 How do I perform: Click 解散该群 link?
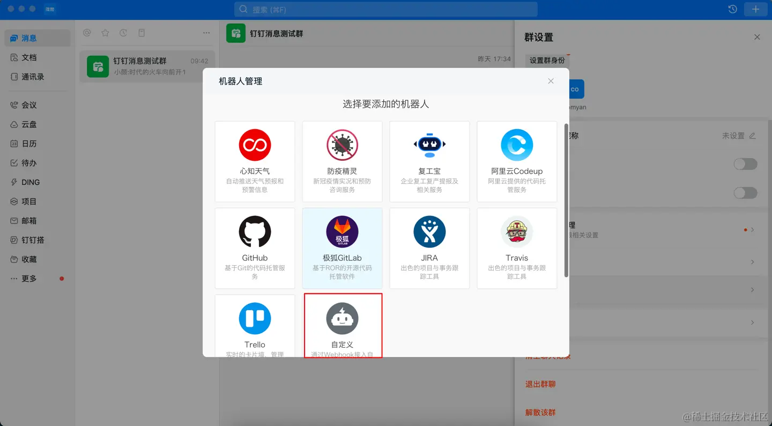pyautogui.click(x=540, y=413)
